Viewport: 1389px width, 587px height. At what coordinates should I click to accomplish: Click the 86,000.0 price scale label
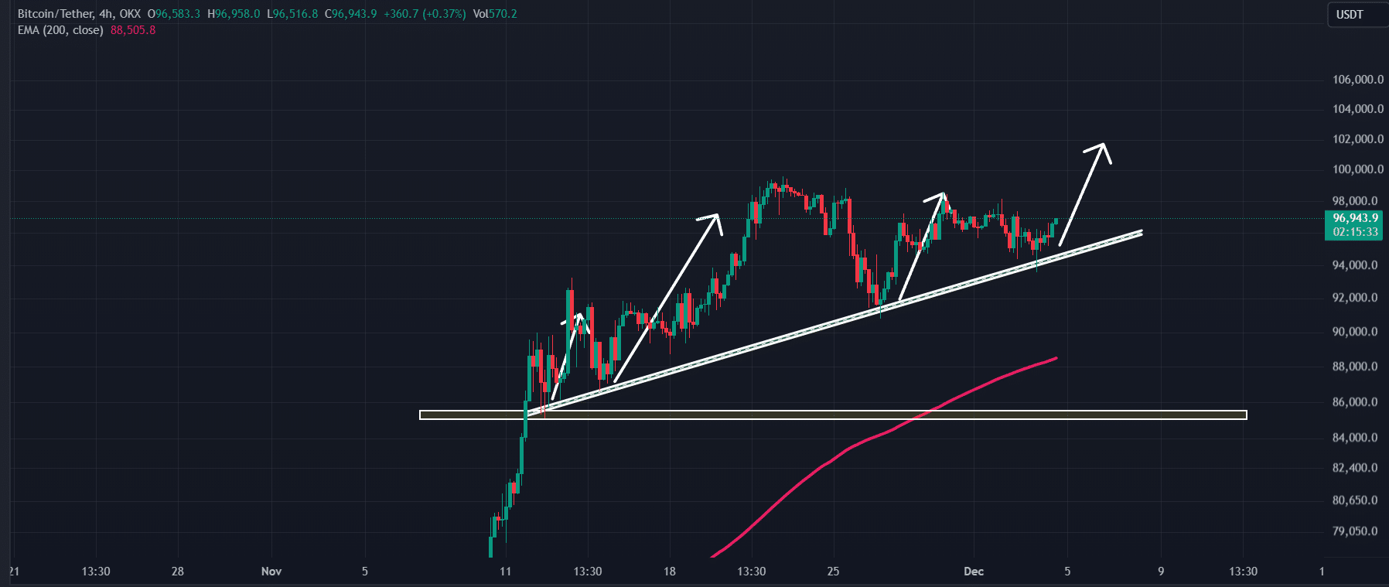[x=1355, y=402]
